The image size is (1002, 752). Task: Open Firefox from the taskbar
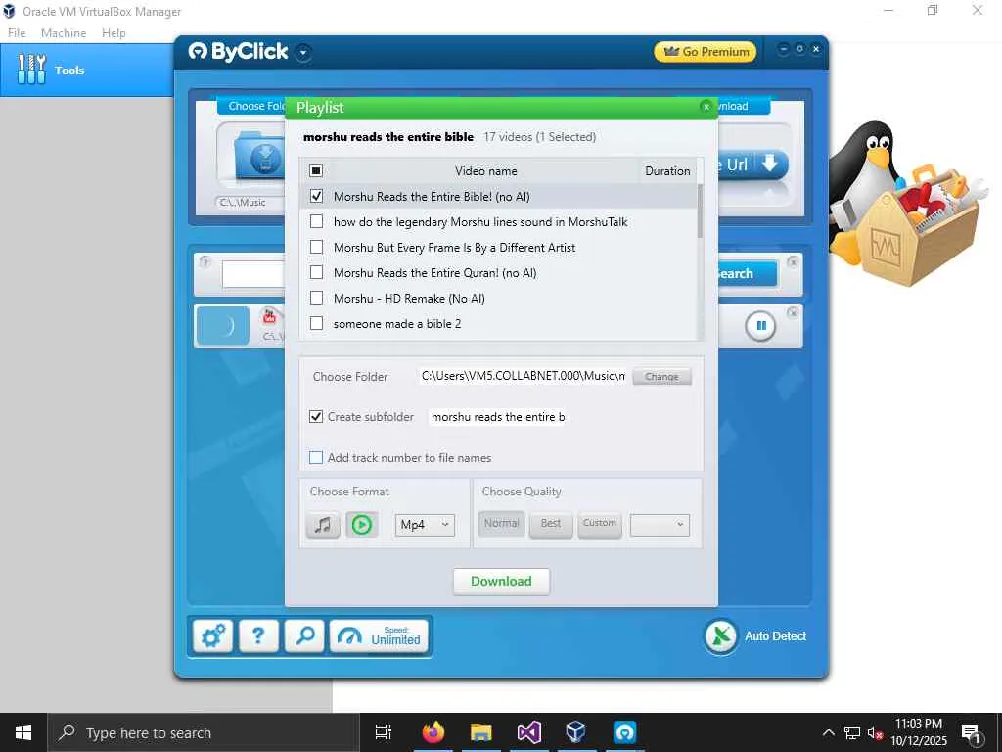[x=433, y=732]
